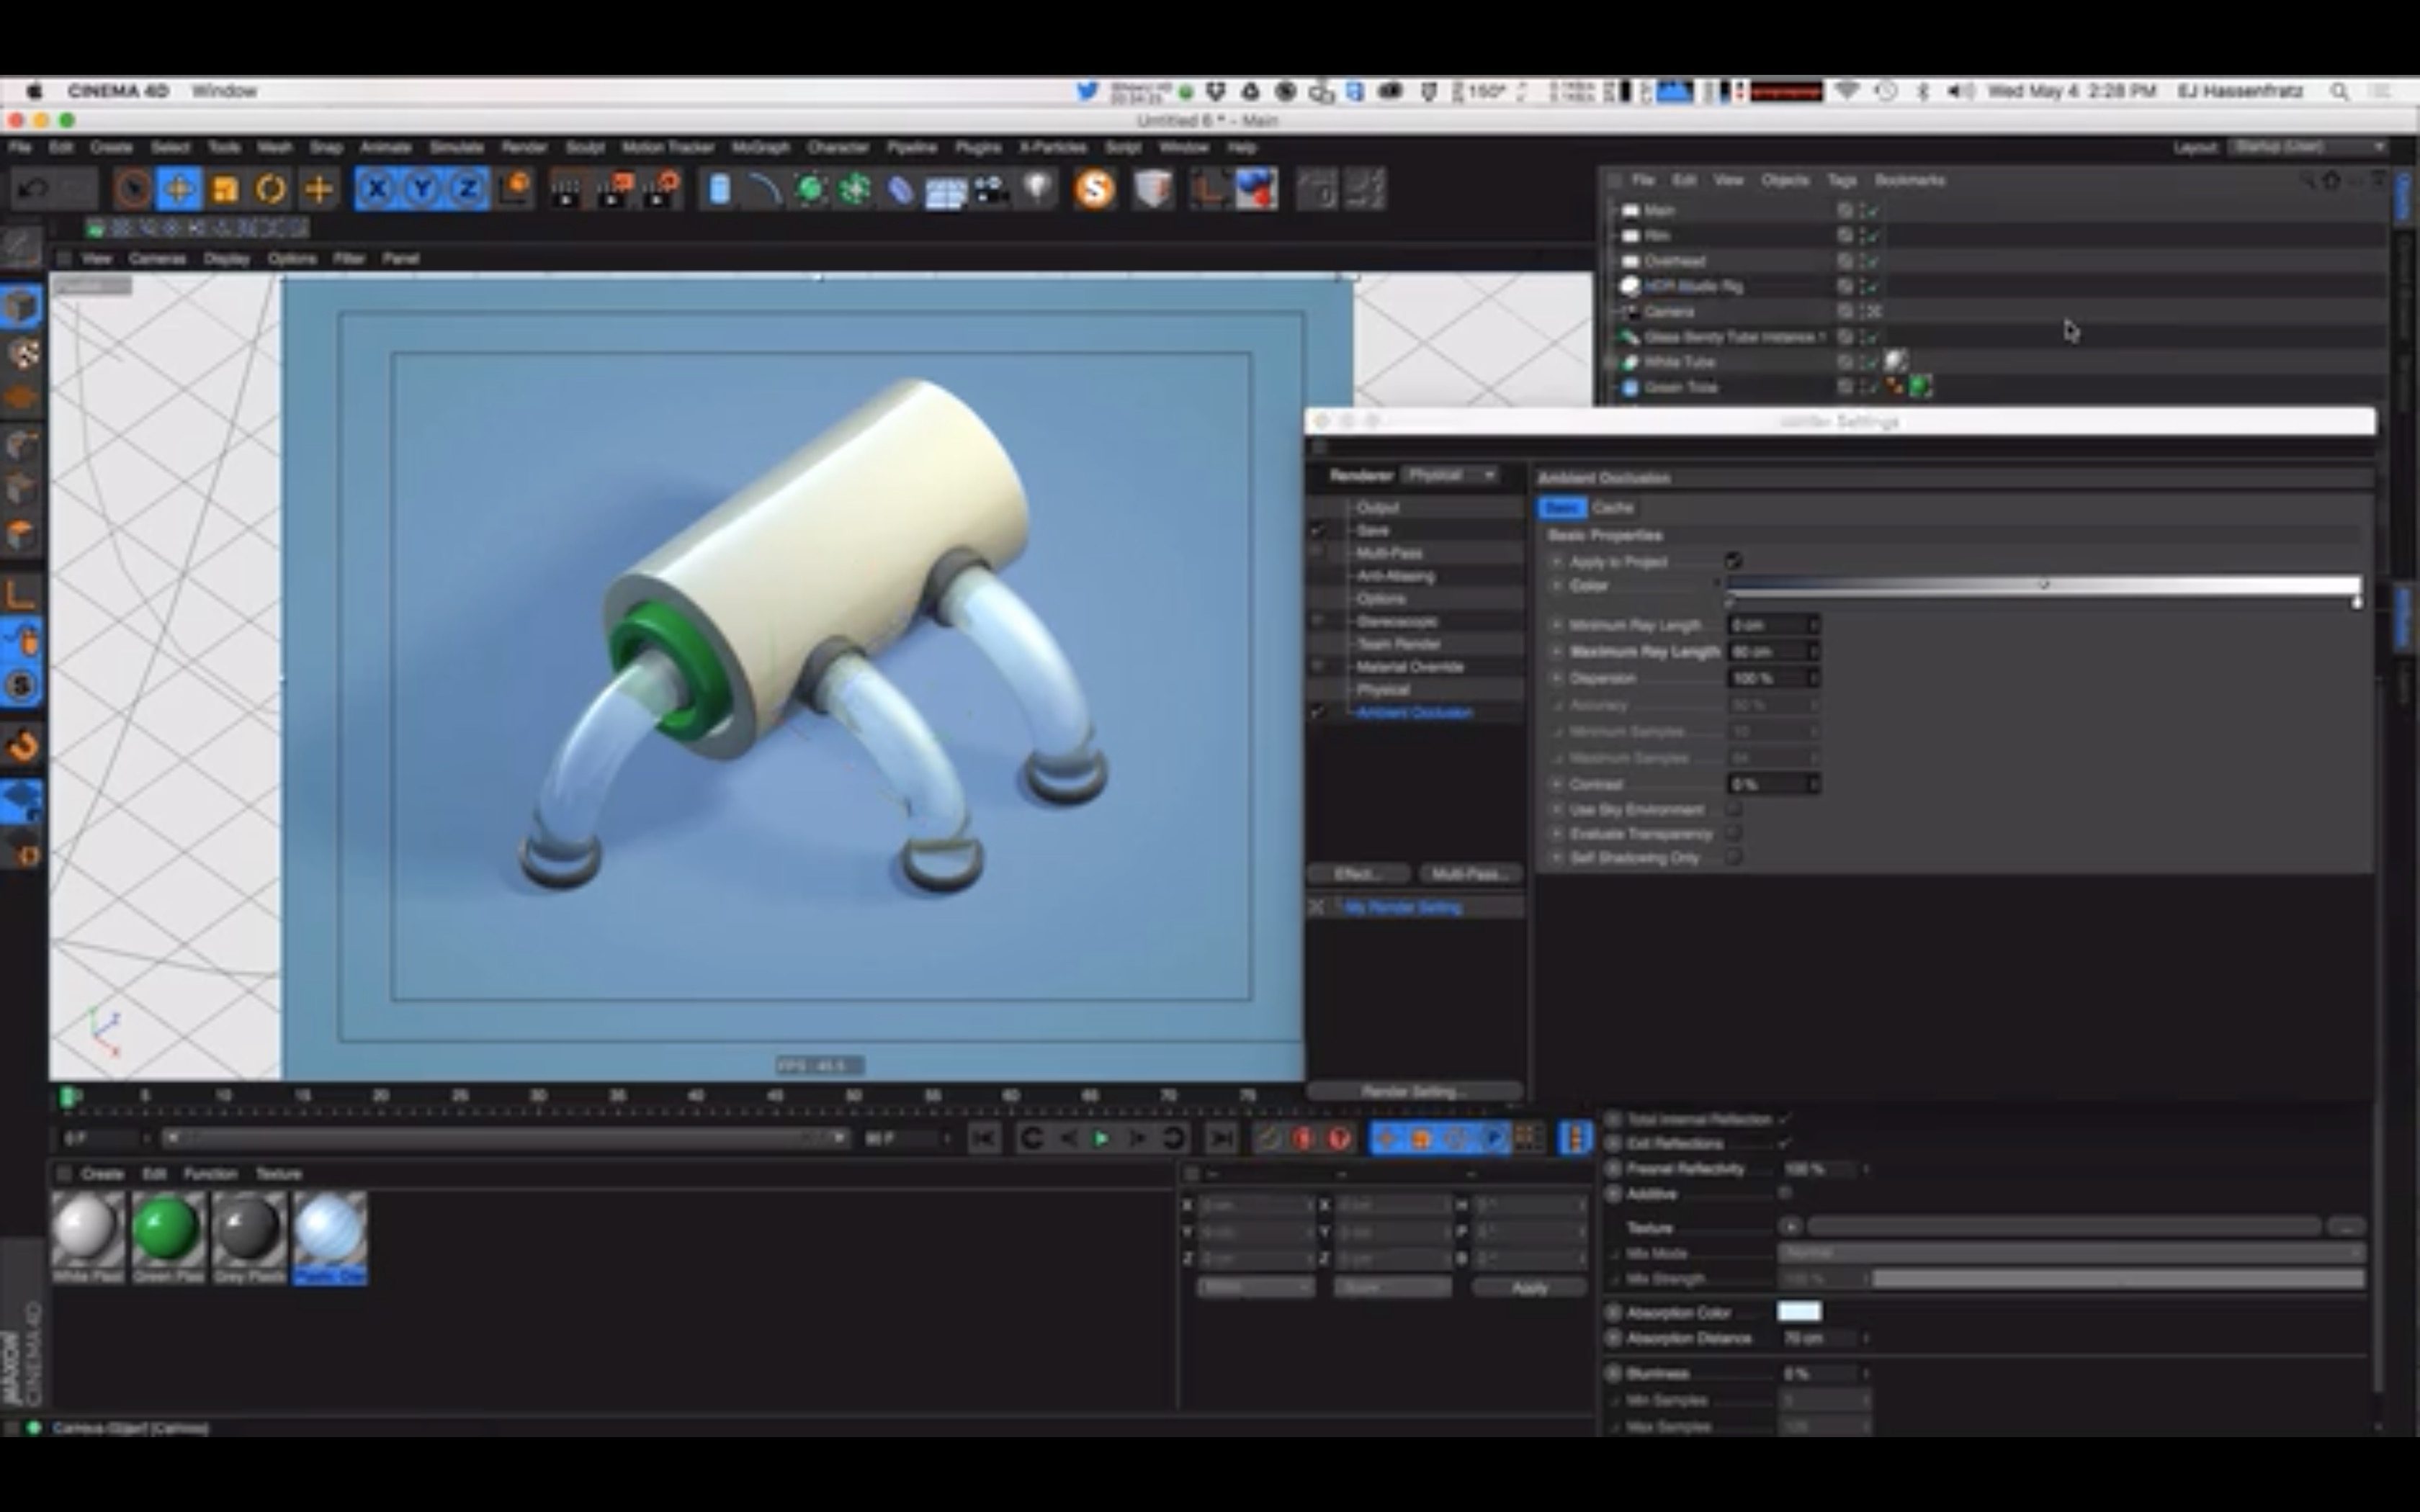Click the Multi-Pass... button
Image resolution: width=2420 pixels, height=1512 pixels.
(x=1469, y=874)
